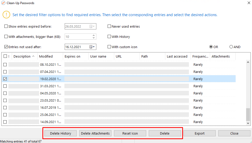The height and width of the screenshot is (143, 252).
Task: Click the list scrollbar down arrow
Action: pyautogui.click(x=248, y=123)
